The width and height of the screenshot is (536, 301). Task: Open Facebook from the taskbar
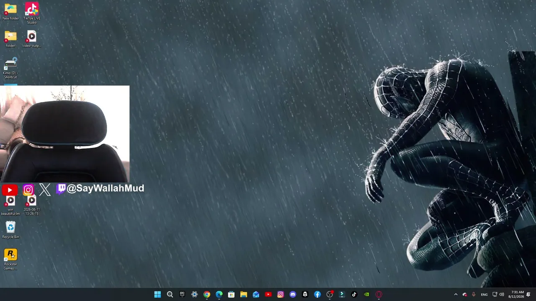(317, 294)
